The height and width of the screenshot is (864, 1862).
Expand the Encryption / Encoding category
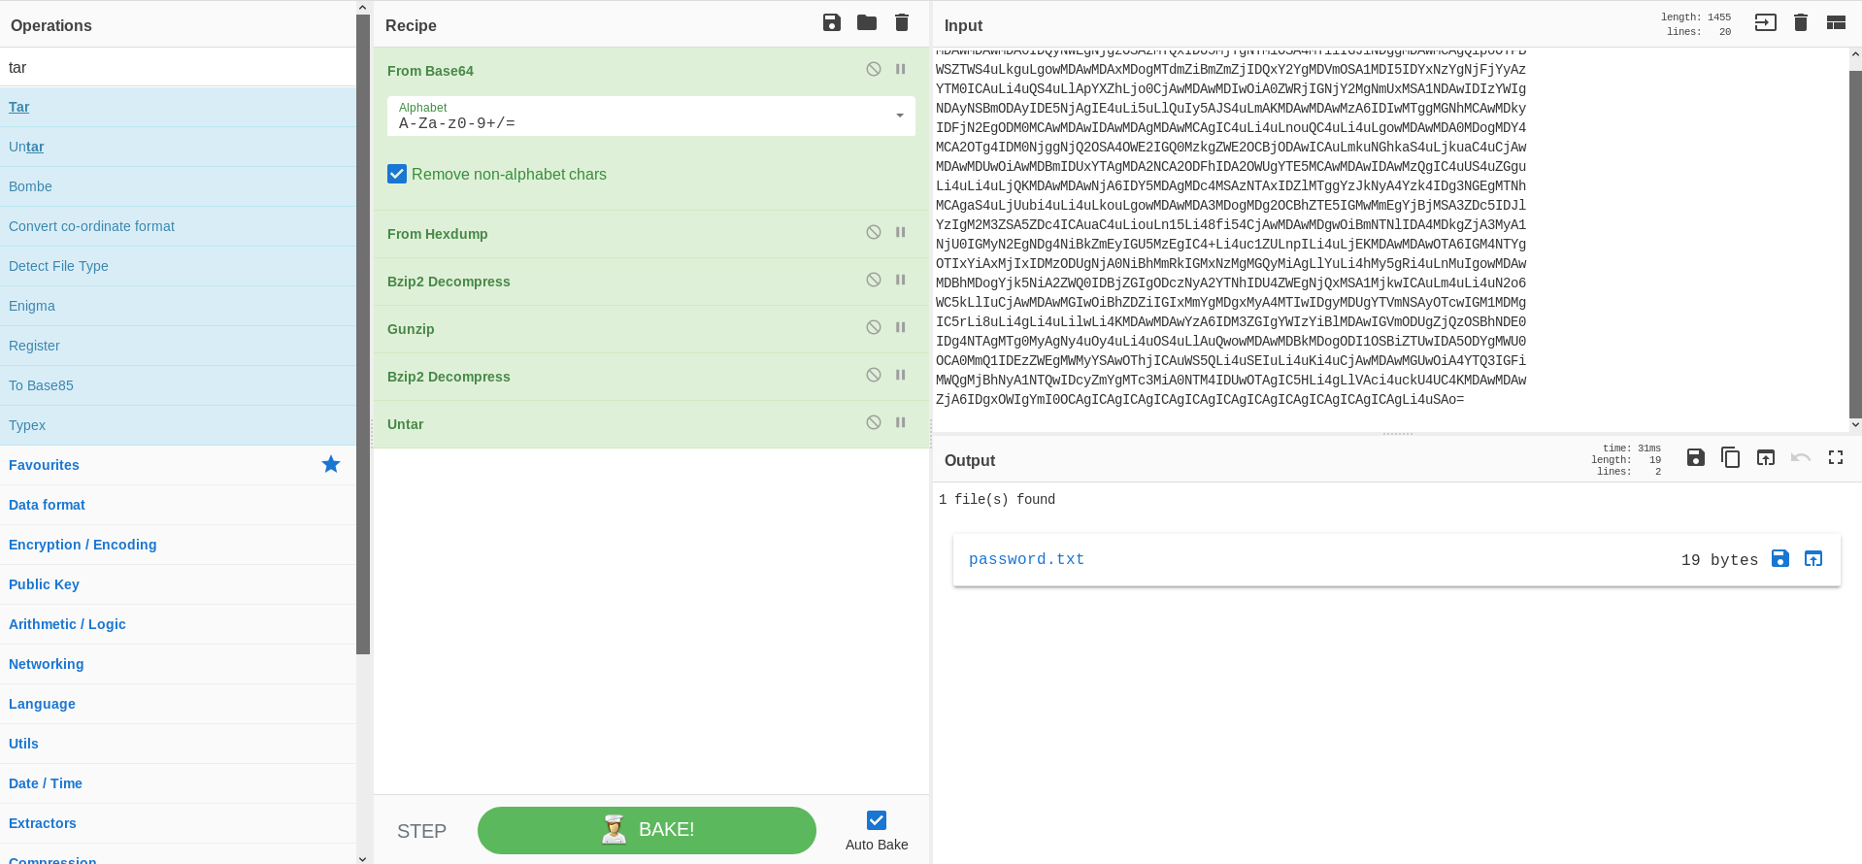click(83, 545)
